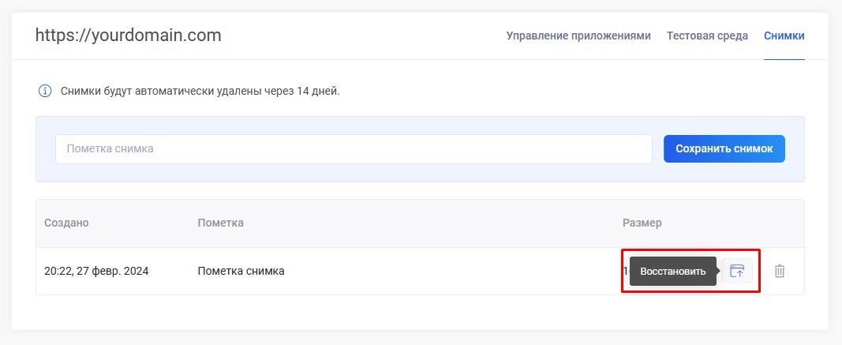Click the snapshot date 20:22, 27 февр. 2024
Image resolution: width=842 pixels, height=345 pixels.
coord(96,271)
